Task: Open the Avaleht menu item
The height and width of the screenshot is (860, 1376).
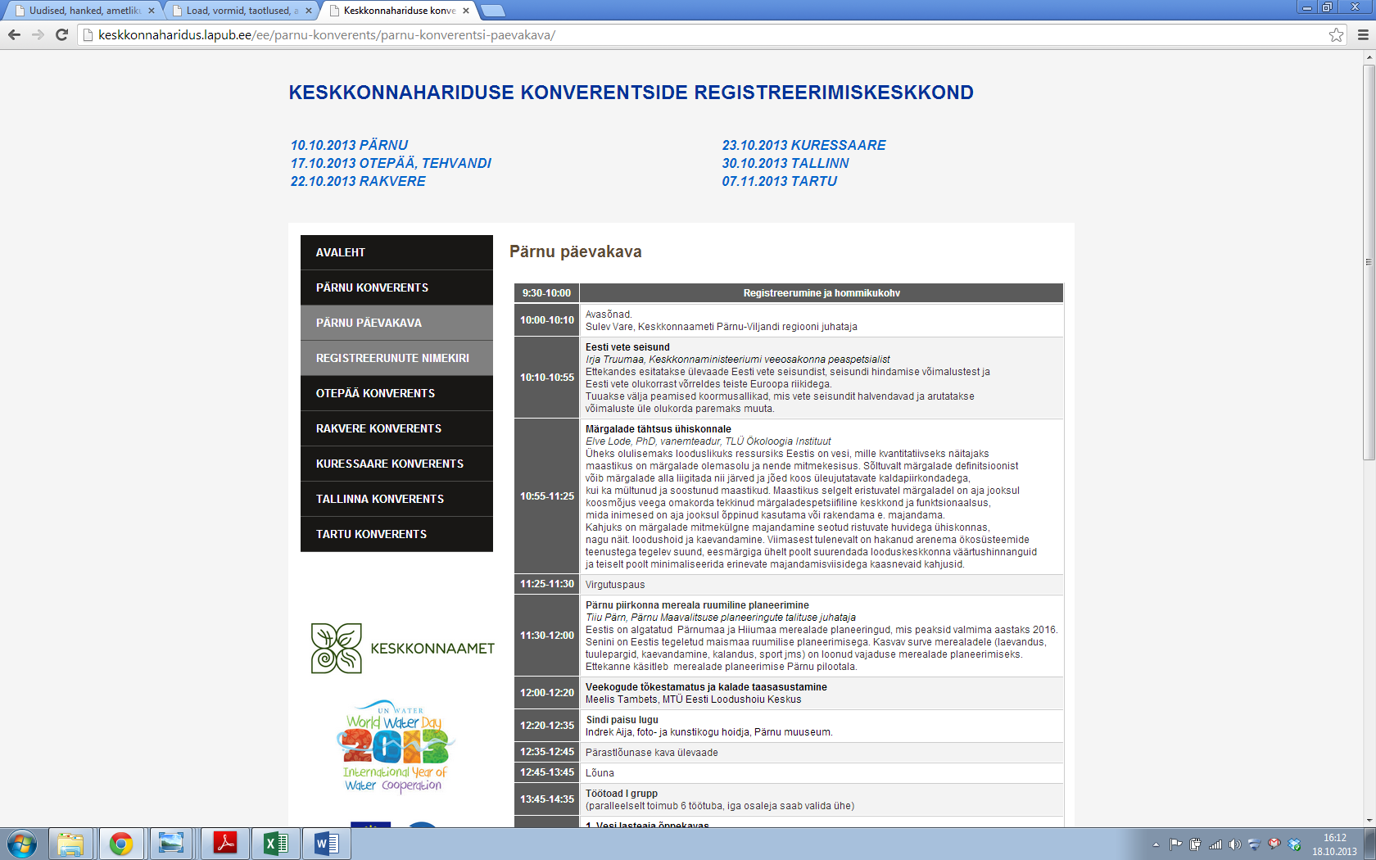Action: [396, 252]
